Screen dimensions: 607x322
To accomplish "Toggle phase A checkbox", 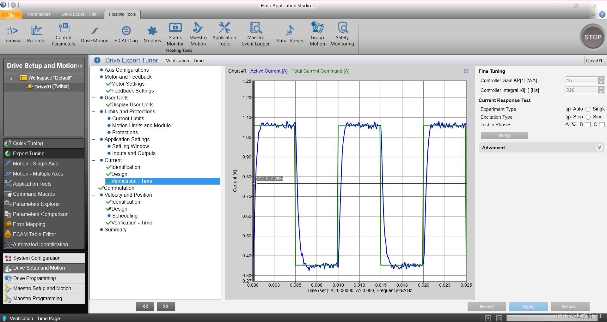I will [573, 125].
